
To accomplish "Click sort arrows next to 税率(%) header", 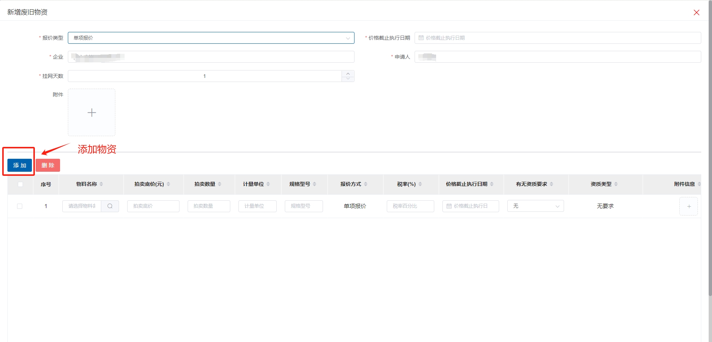I will (420, 184).
